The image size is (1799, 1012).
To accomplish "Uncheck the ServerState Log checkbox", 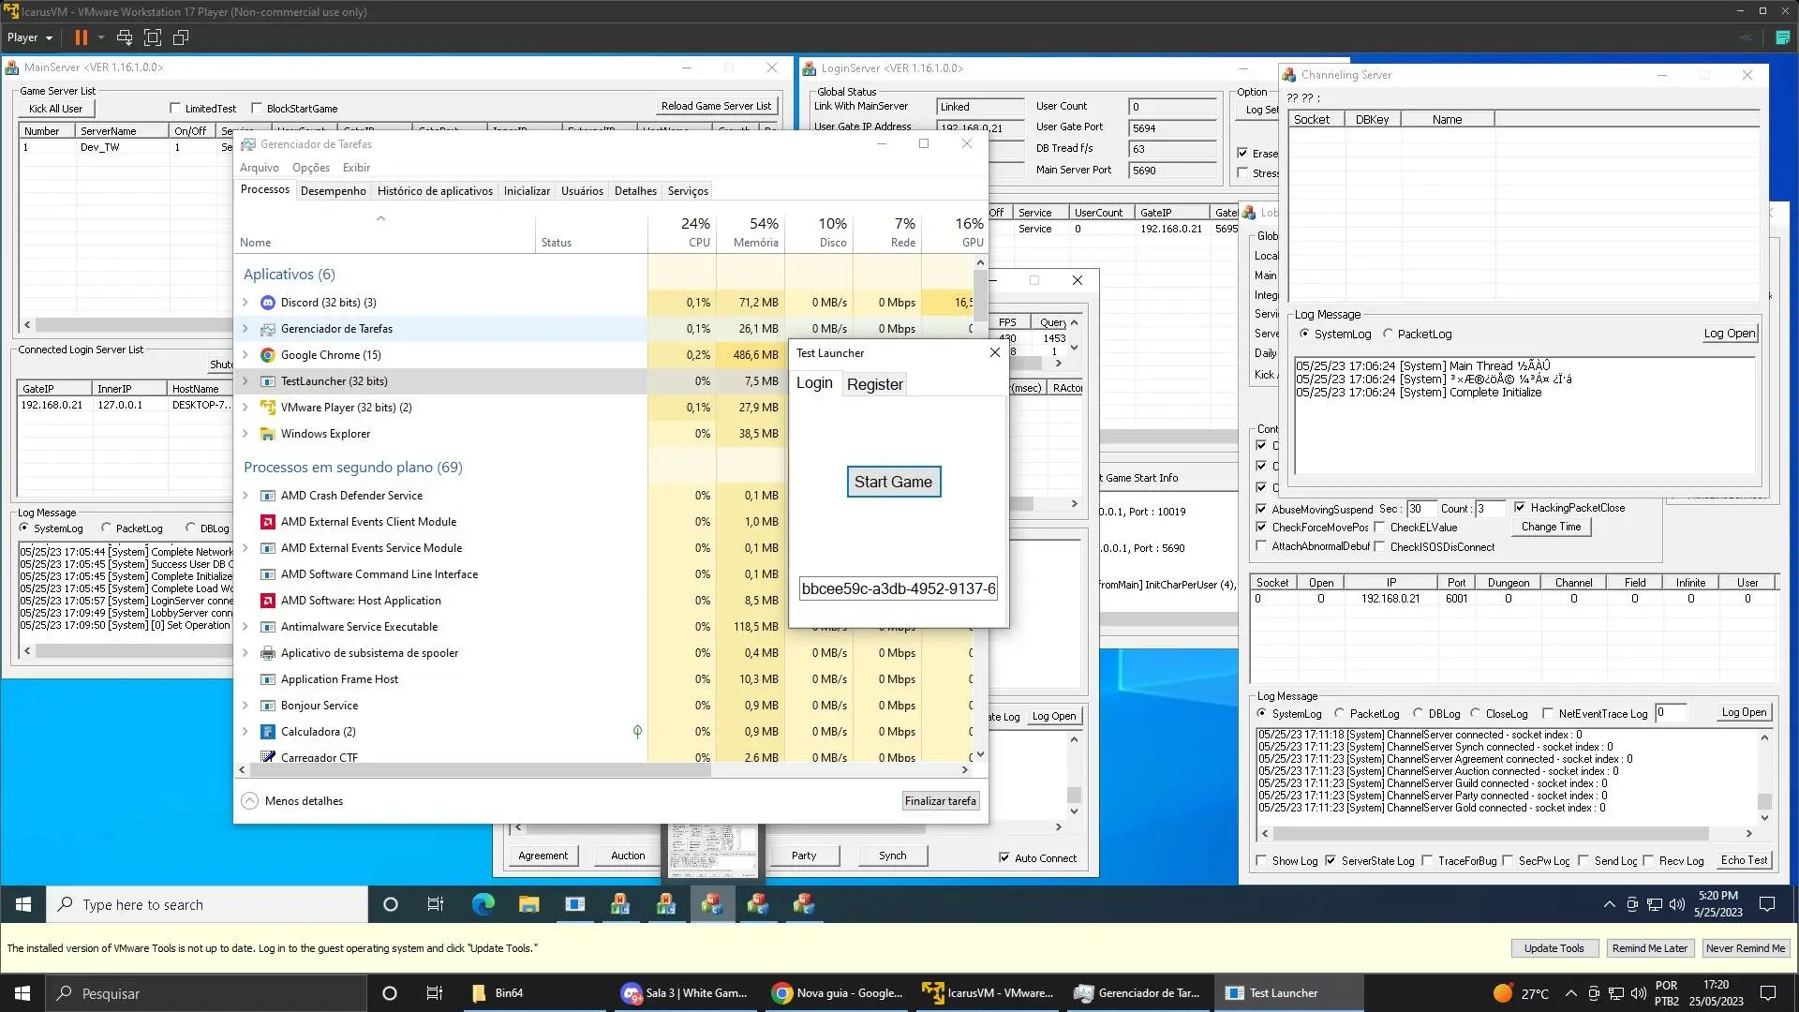I will [1331, 860].
